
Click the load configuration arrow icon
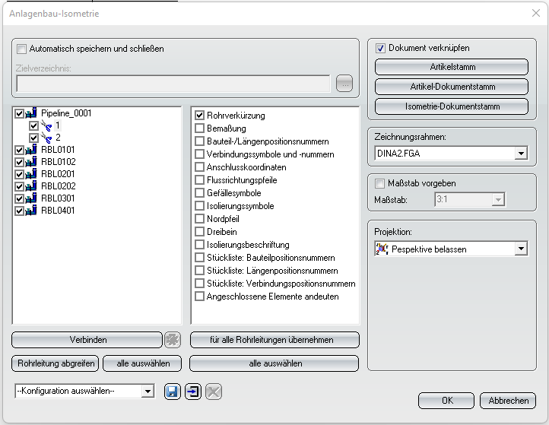click(193, 392)
